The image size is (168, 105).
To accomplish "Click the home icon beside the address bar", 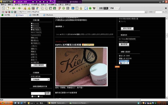I will (3, 12).
